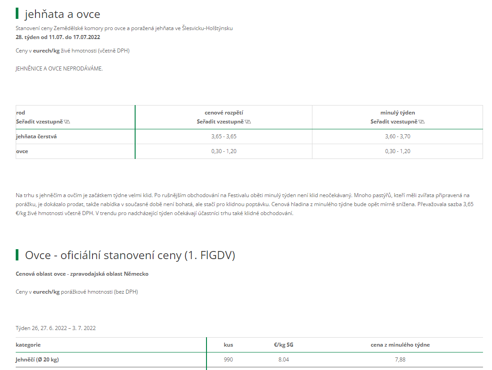Click up-triangle sort icon under cenové rozpětí
This screenshot has height=370, width=492.
(250, 122)
